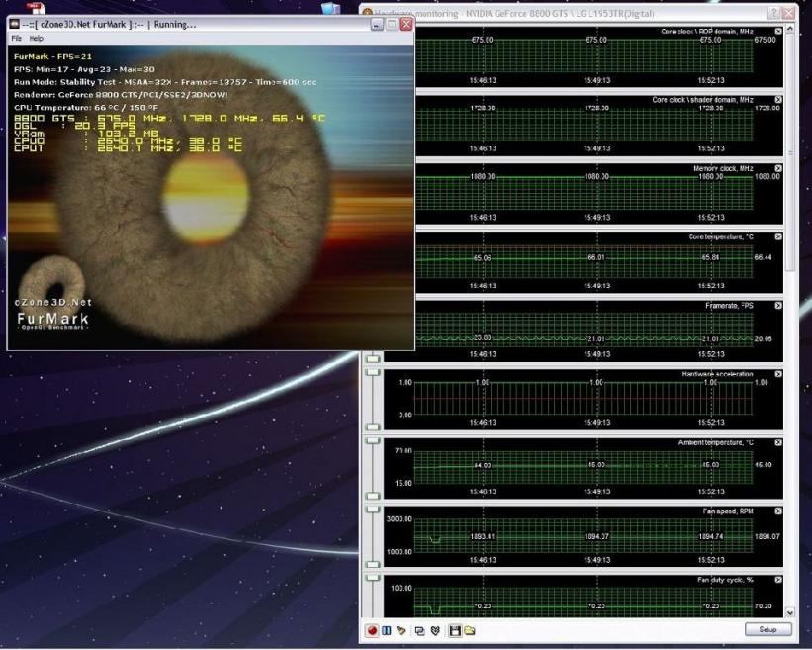Click the monitoring window vertical scrollbar thumb
The height and width of the screenshot is (650, 812).
tap(789, 152)
